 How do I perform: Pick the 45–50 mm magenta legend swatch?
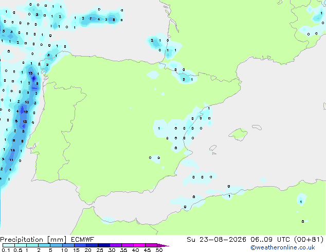(151, 245)
